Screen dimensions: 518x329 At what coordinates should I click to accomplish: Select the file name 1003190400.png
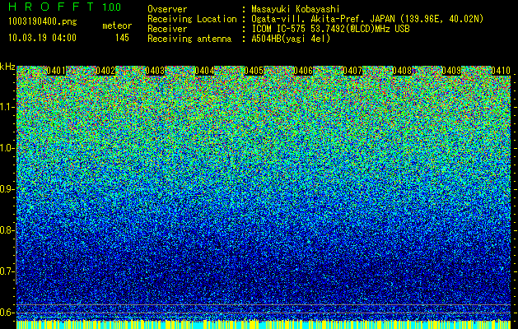pyautogui.click(x=43, y=21)
